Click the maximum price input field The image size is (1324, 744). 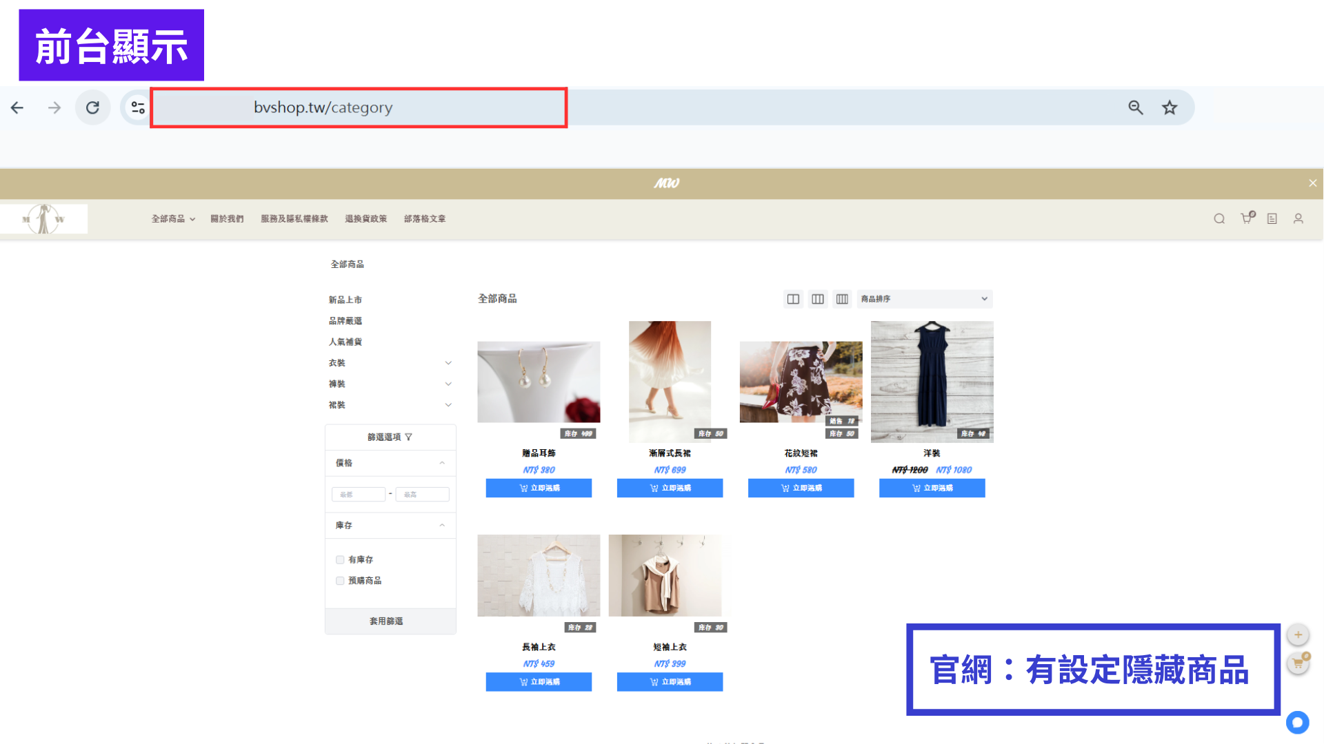pos(423,495)
